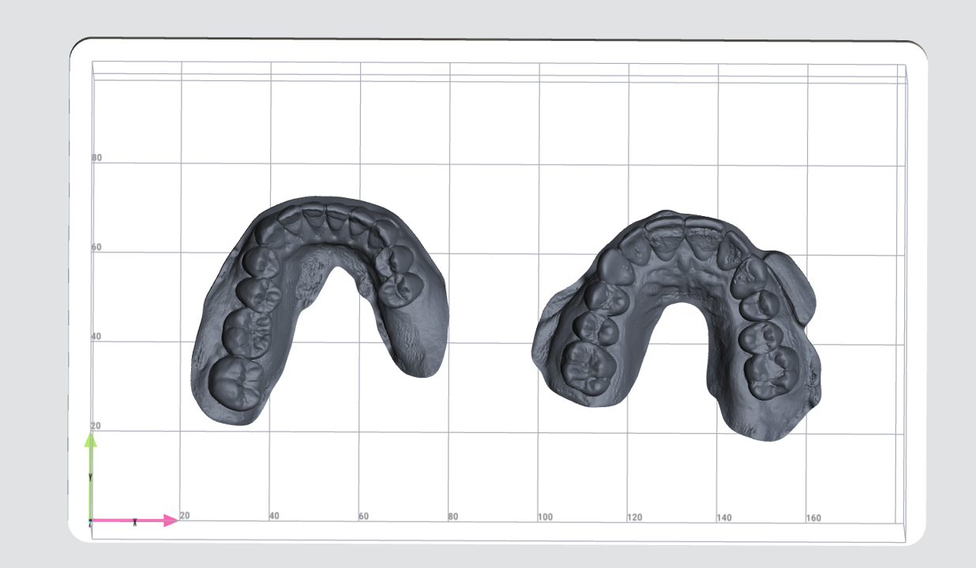The width and height of the screenshot is (976, 568).
Task: Click the 80 label on the vertical axis
Action: (96, 158)
